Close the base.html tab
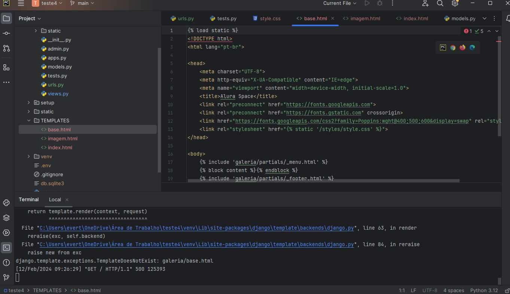The image size is (510, 294). [333, 18]
